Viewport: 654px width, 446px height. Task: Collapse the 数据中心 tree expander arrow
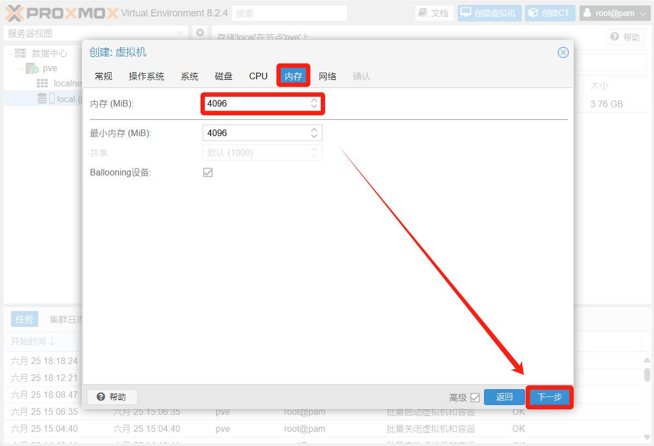click(x=10, y=53)
